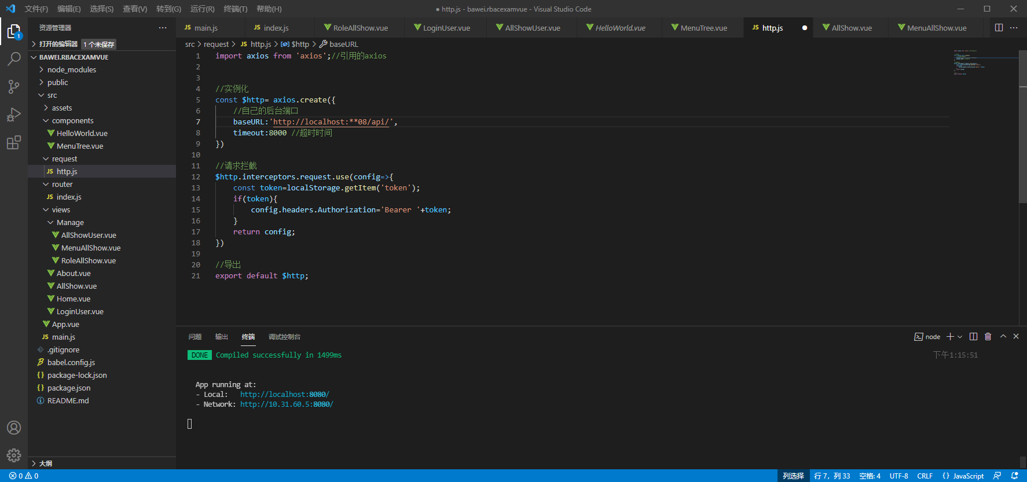Open Run and Debug view

click(x=14, y=114)
